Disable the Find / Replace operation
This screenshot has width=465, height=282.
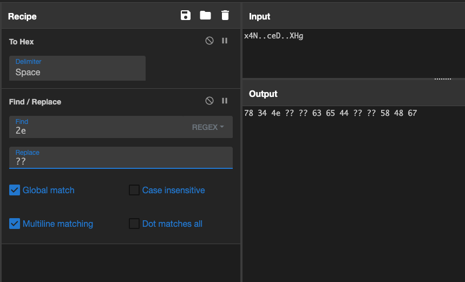tap(209, 101)
